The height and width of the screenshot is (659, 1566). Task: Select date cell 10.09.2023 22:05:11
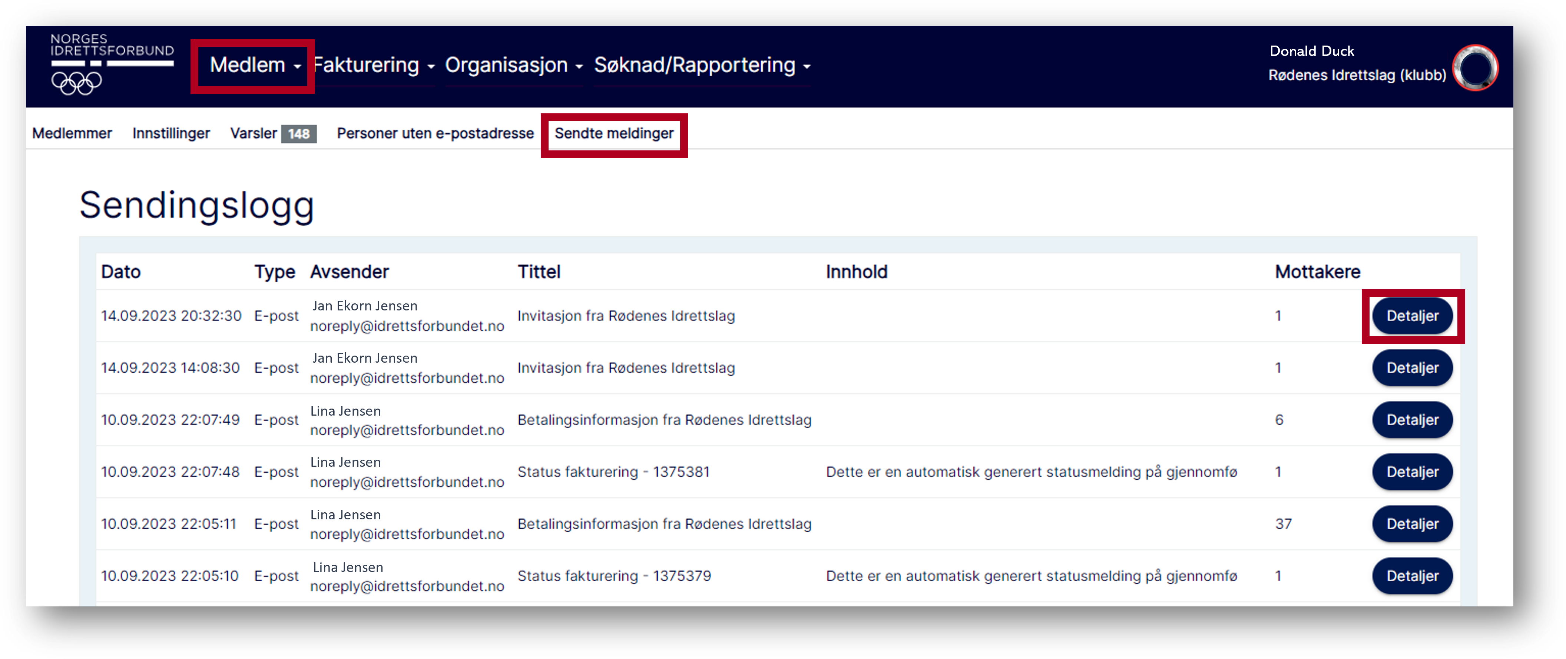[168, 523]
